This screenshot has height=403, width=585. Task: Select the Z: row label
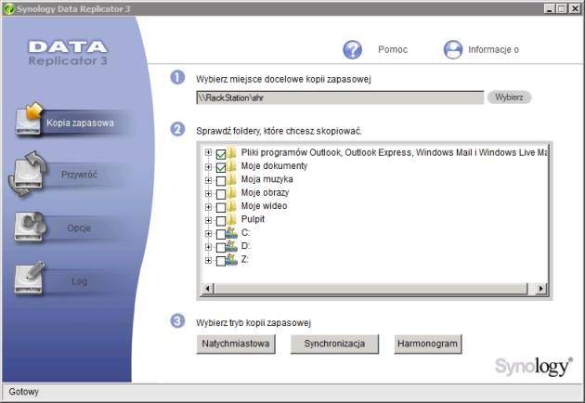(245, 259)
